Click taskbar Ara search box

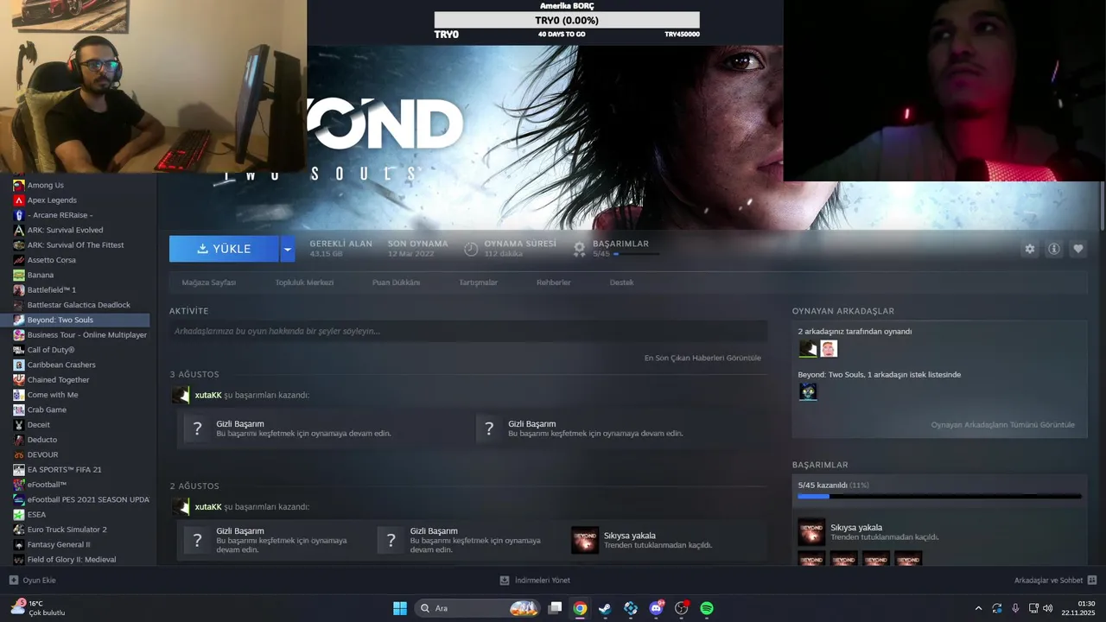pyautogui.click(x=478, y=608)
